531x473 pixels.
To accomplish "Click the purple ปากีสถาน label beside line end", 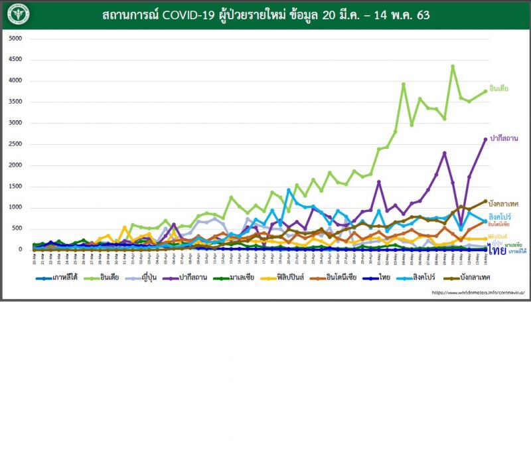I will point(504,138).
